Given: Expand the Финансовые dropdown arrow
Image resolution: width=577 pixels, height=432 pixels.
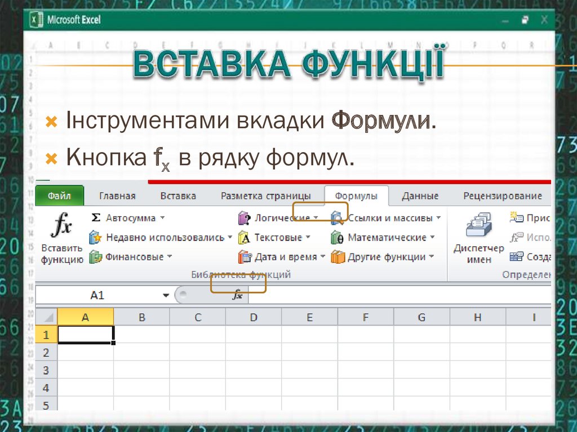Looking at the screenshot, I should [170, 256].
